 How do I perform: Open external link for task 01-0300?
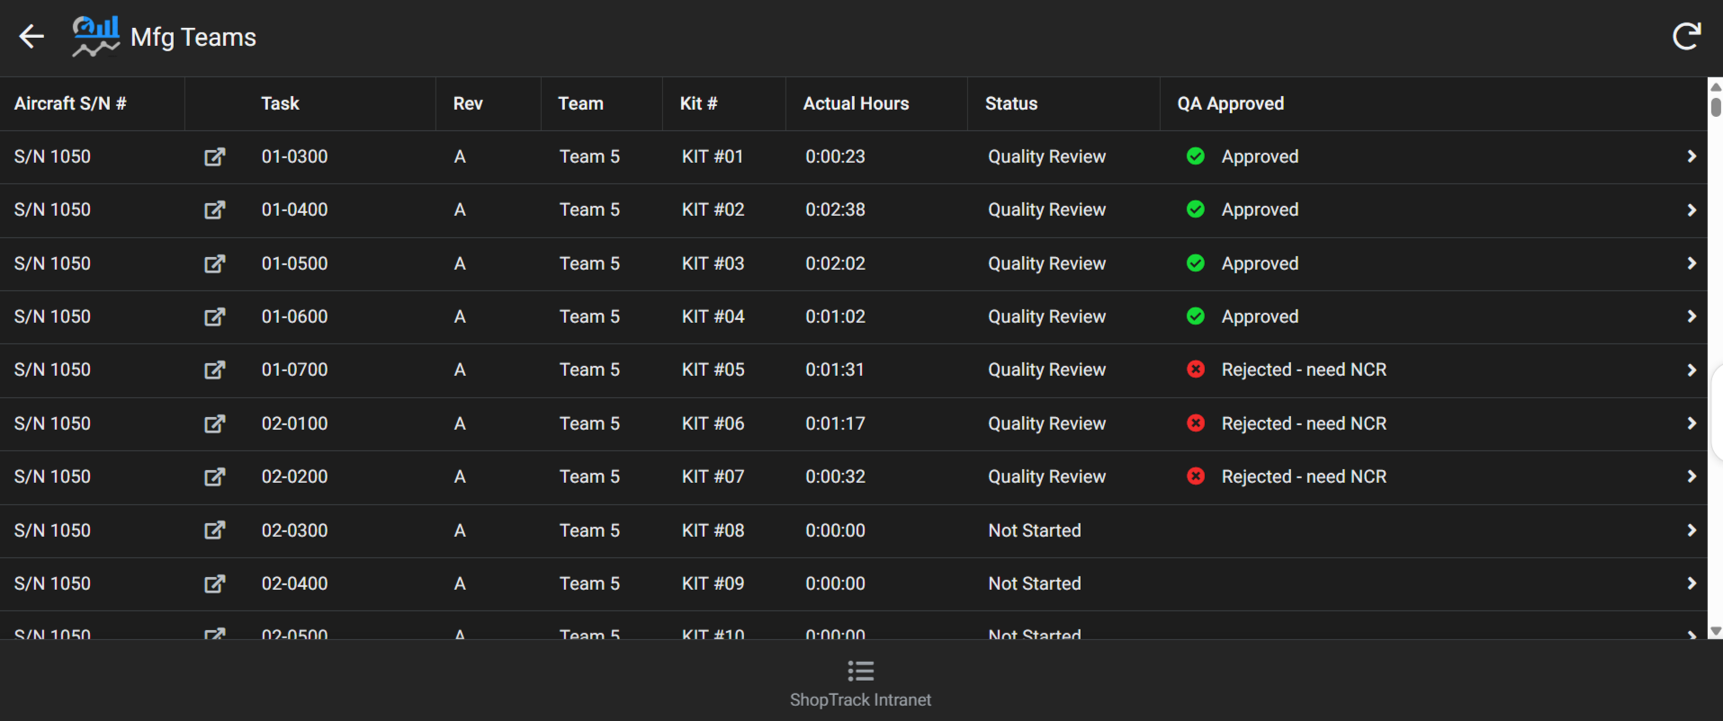tap(214, 157)
